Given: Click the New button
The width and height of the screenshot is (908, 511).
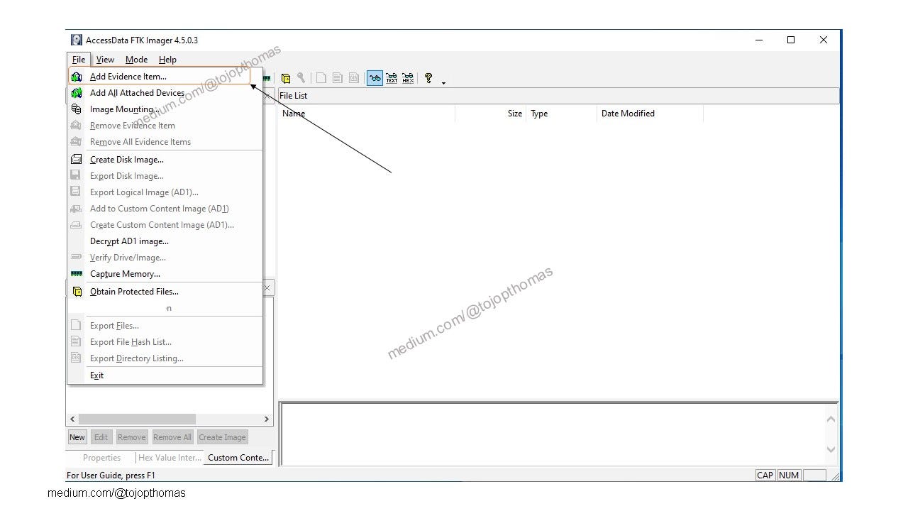Looking at the screenshot, I should [x=77, y=437].
